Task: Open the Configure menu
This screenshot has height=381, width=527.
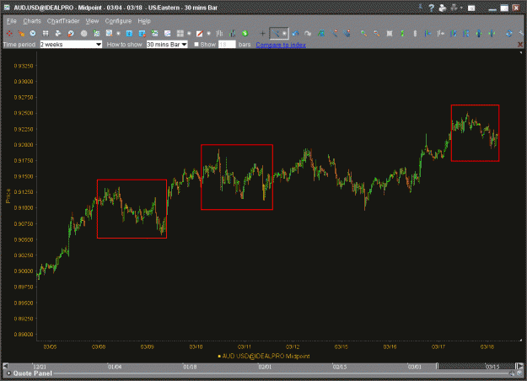Action: pyautogui.click(x=118, y=21)
